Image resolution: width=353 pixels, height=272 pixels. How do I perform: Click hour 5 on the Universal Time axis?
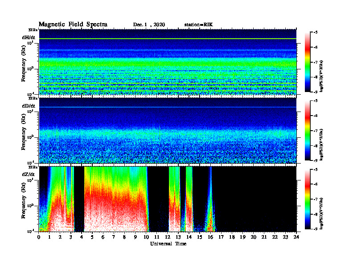(x=92, y=237)
